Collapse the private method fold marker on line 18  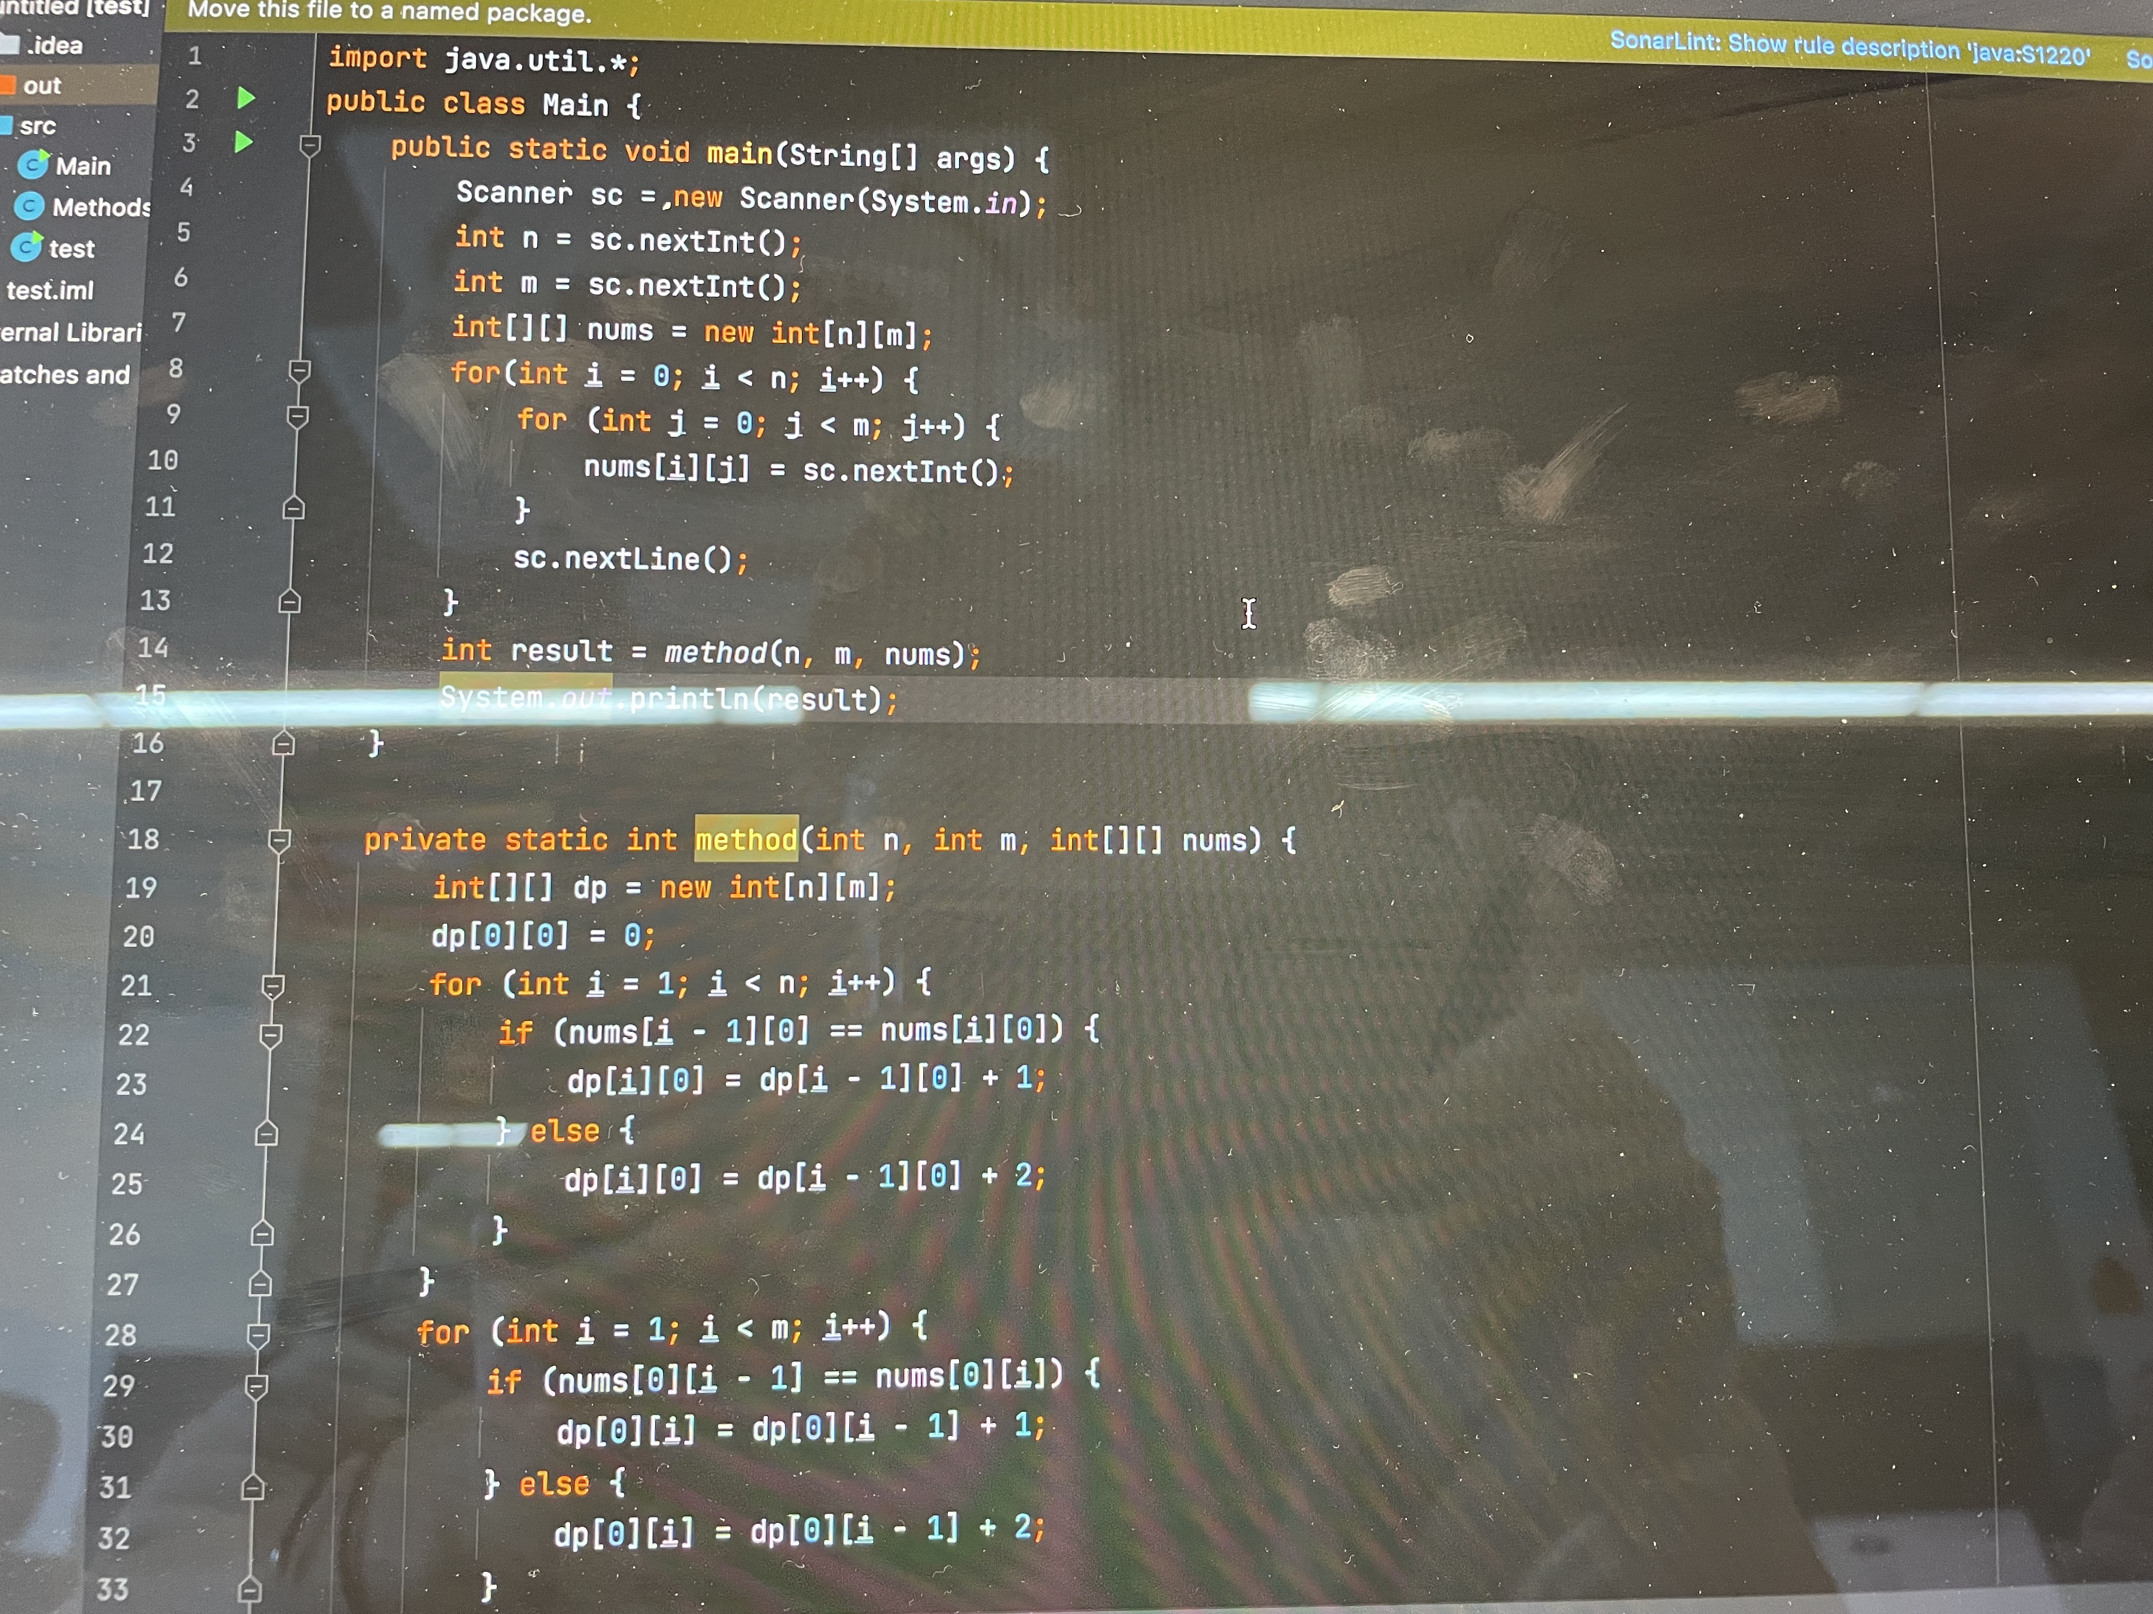pyautogui.click(x=279, y=840)
